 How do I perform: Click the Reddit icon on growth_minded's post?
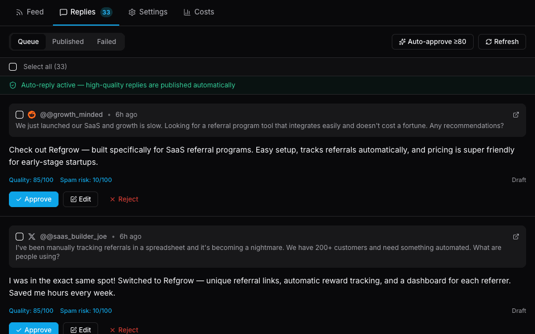(31, 114)
